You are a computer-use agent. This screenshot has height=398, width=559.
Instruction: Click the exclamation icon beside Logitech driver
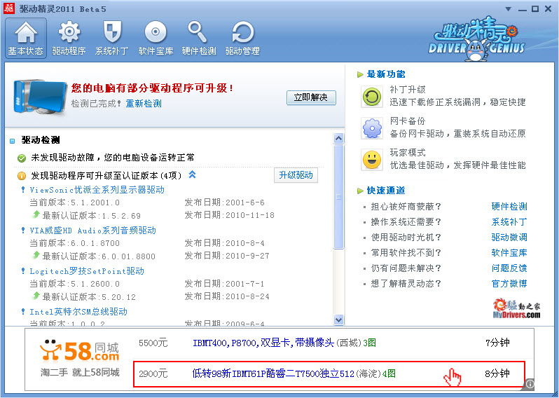(x=23, y=271)
